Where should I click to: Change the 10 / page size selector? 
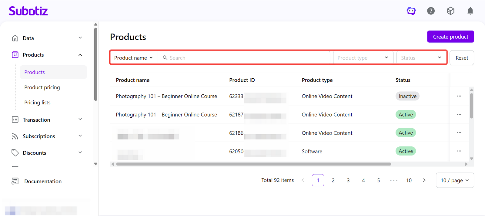[454, 180]
